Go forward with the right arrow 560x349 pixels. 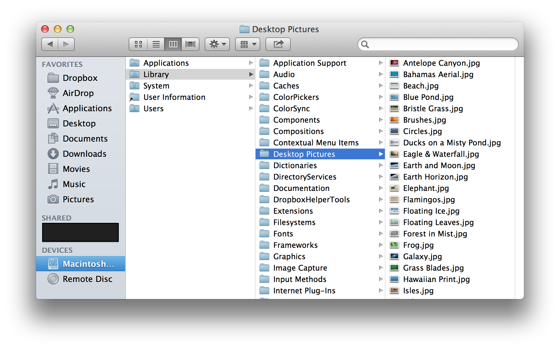(66, 44)
